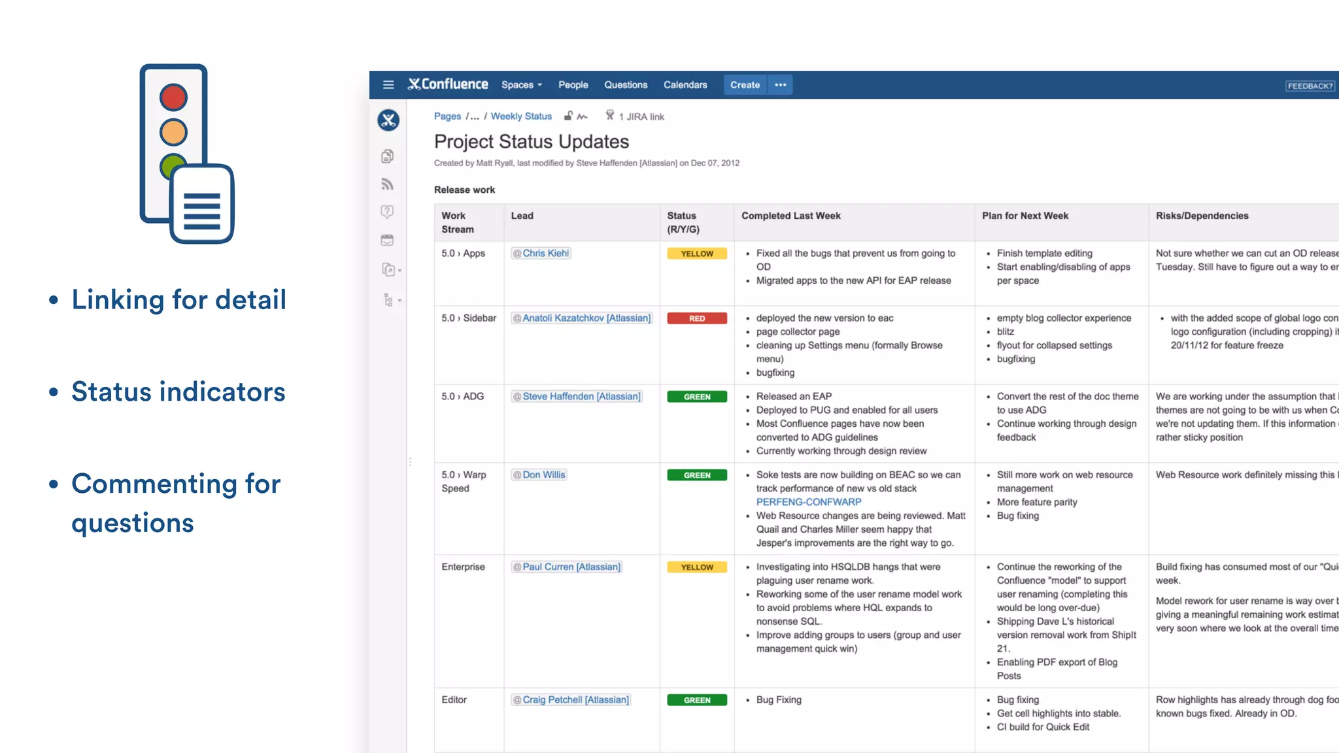The height and width of the screenshot is (753, 1339).
Task: Open Paul Curren's user mention
Action: tap(566, 567)
